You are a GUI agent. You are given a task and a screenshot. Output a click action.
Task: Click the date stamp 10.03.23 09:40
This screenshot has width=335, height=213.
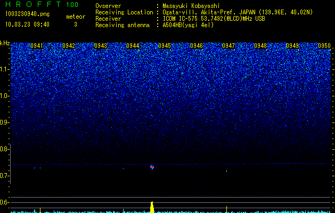click(27, 24)
